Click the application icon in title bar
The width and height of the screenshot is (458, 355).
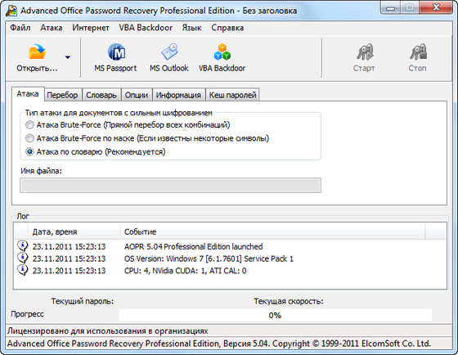pos(11,11)
